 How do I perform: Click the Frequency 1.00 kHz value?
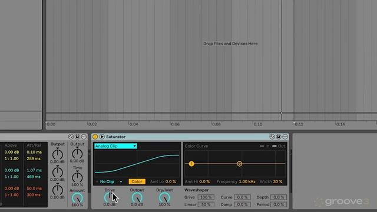[247, 182]
